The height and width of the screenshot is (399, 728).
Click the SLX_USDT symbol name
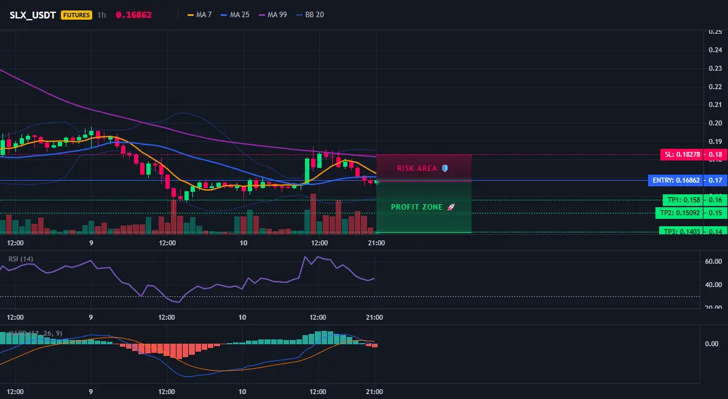click(33, 15)
